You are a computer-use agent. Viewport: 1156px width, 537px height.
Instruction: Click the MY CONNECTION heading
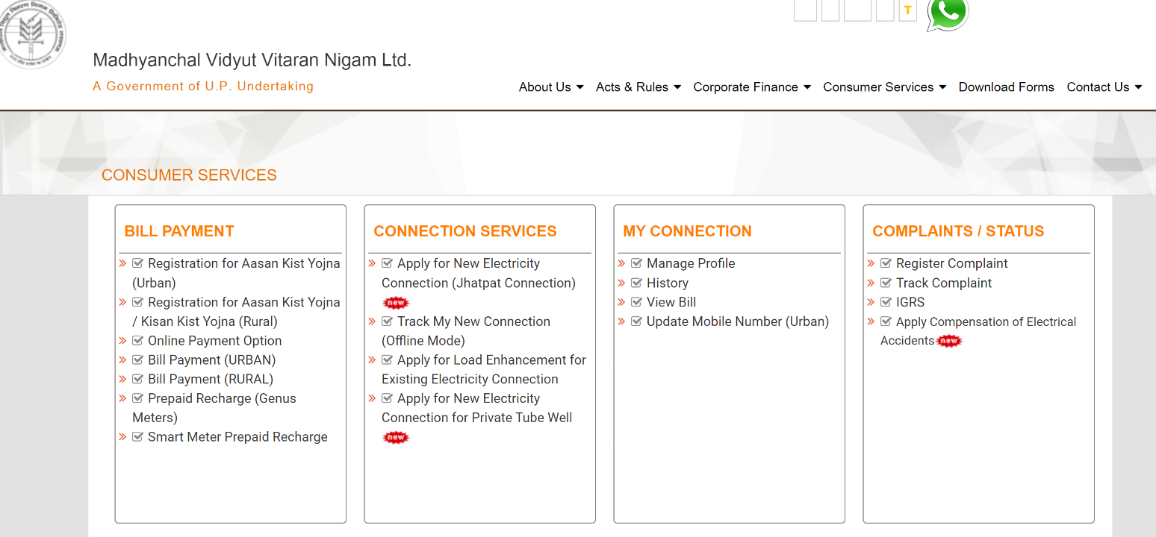pos(687,231)
